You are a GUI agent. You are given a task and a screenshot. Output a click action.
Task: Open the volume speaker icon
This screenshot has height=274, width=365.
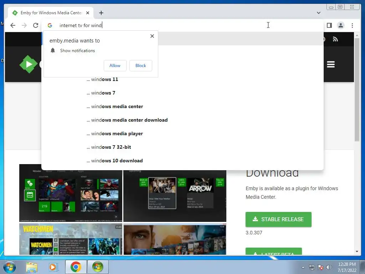coord(329,267)
